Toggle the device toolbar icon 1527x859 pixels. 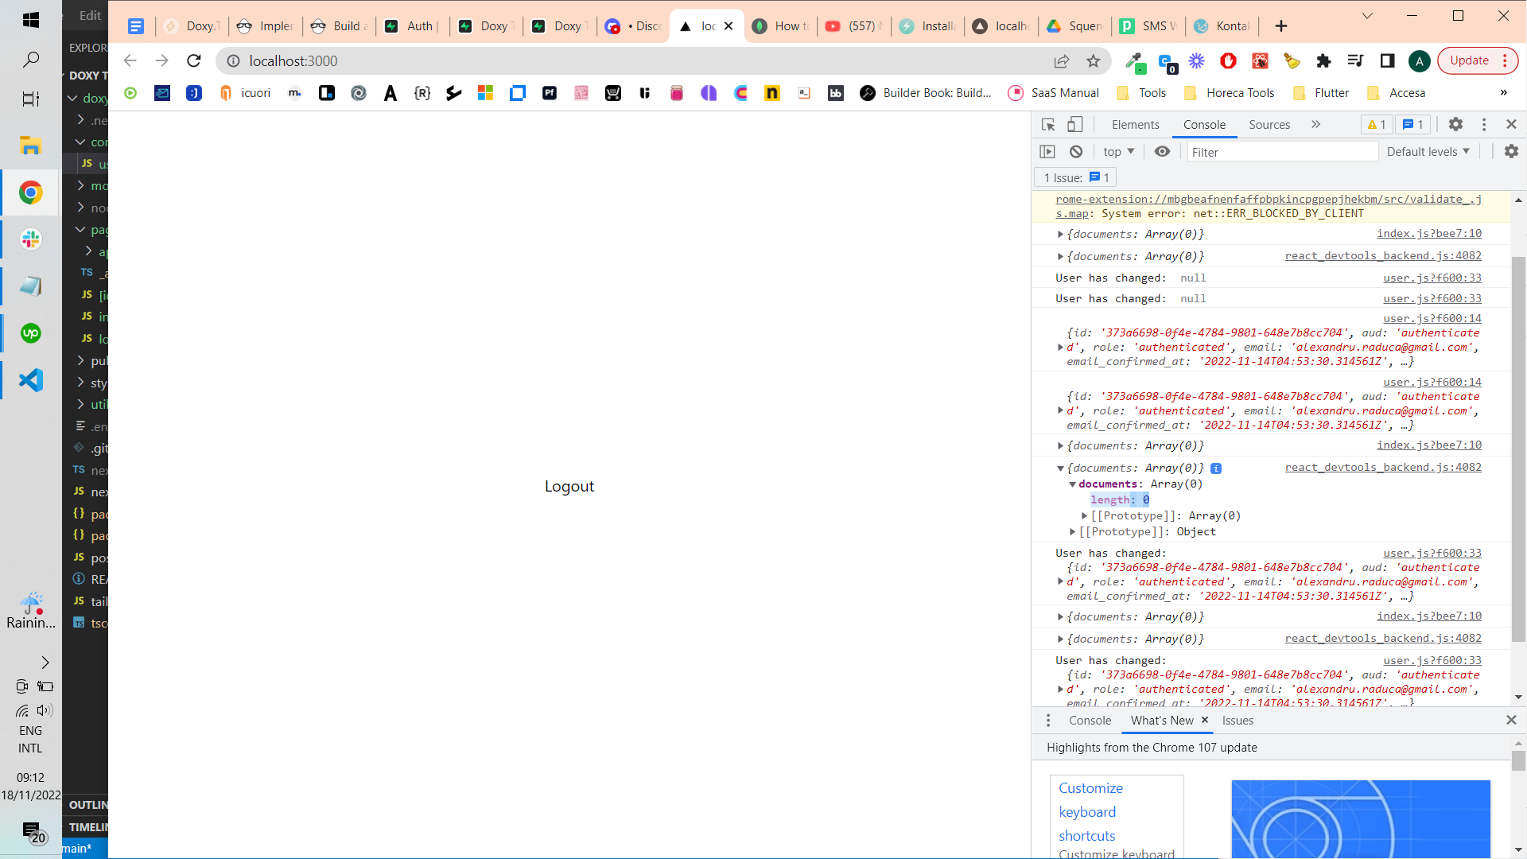click(1074, 125)
